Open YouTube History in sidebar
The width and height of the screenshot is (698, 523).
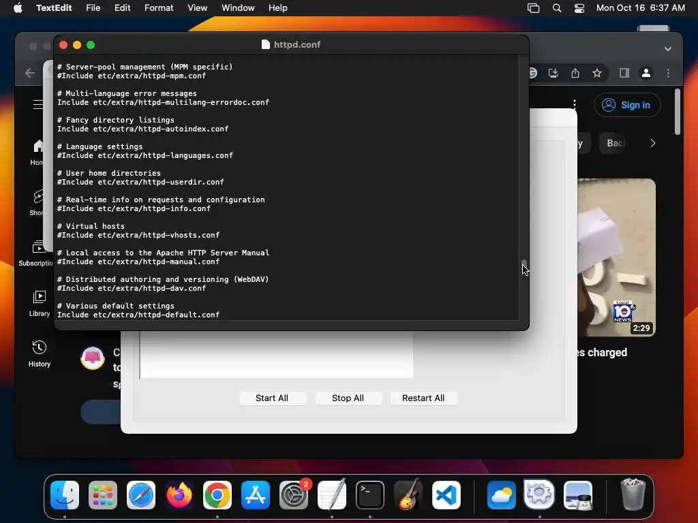(x=39, y=353)
